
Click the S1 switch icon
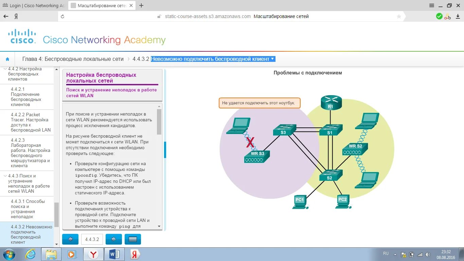tap(331, 130)
